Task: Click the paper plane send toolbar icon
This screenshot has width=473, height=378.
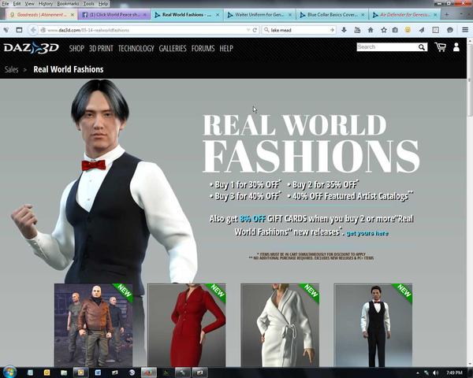Action: [x=422, y=30]
